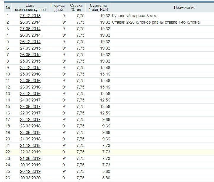Select the 21.12.2018 coupon date link
Screen dimensions: 214x182
pyautogui.click(x=30, y=145)
